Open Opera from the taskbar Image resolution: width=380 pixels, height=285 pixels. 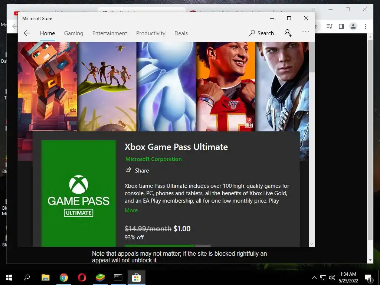pyautogui.click(x=82, y=277)
